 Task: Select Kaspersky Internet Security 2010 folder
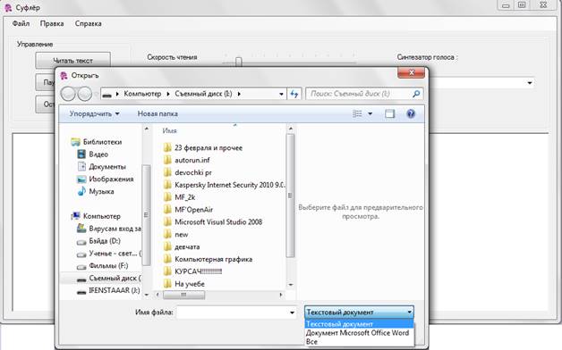coord(224,185)
